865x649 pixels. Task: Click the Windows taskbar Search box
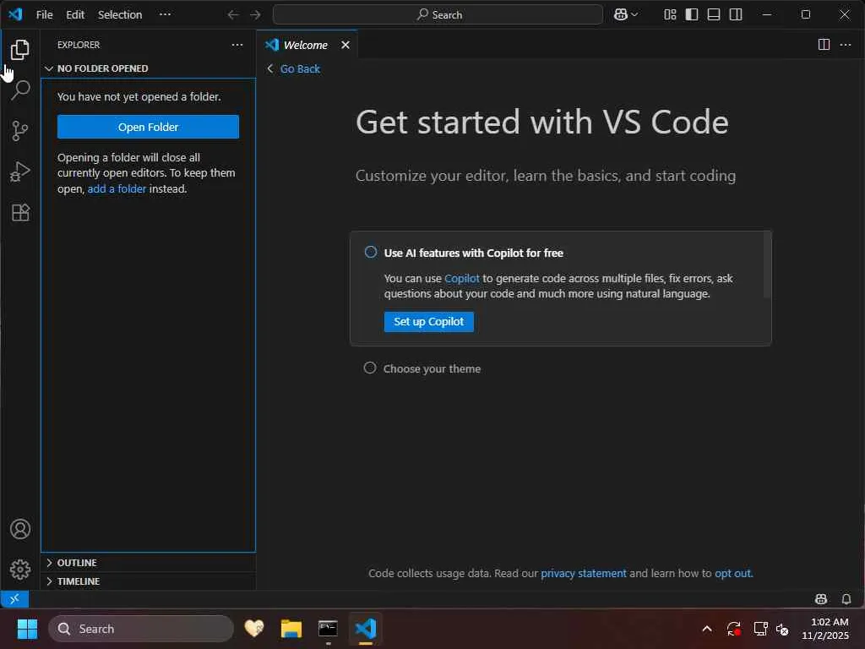click(141, 629)
